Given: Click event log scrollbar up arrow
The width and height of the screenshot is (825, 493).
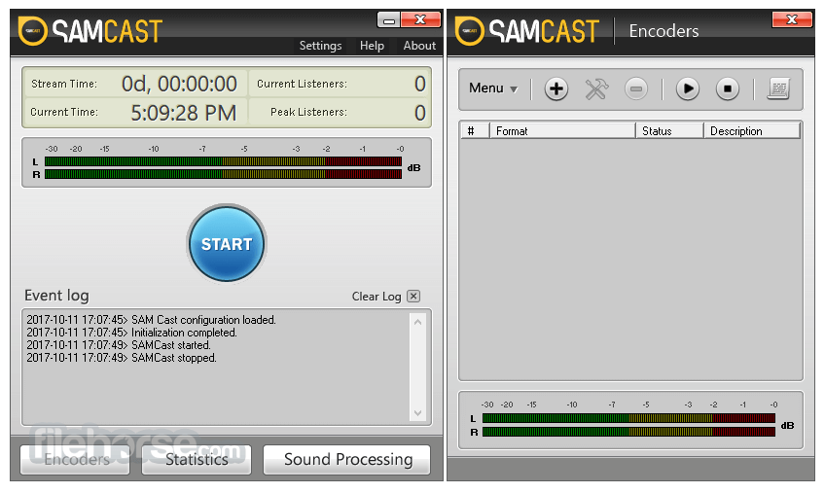Looking at the screenshot, I should pos(417,322).
